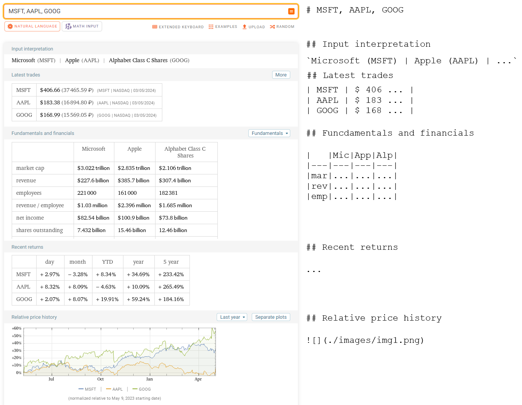
Task: Select the GOOG latest trade price $168.99
Action: coord(50,115)
